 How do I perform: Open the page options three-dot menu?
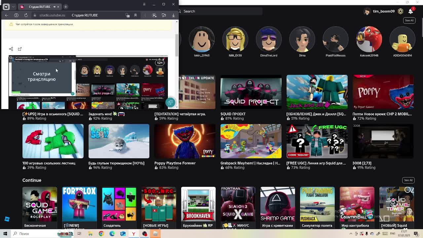click(x=145, y=15)
